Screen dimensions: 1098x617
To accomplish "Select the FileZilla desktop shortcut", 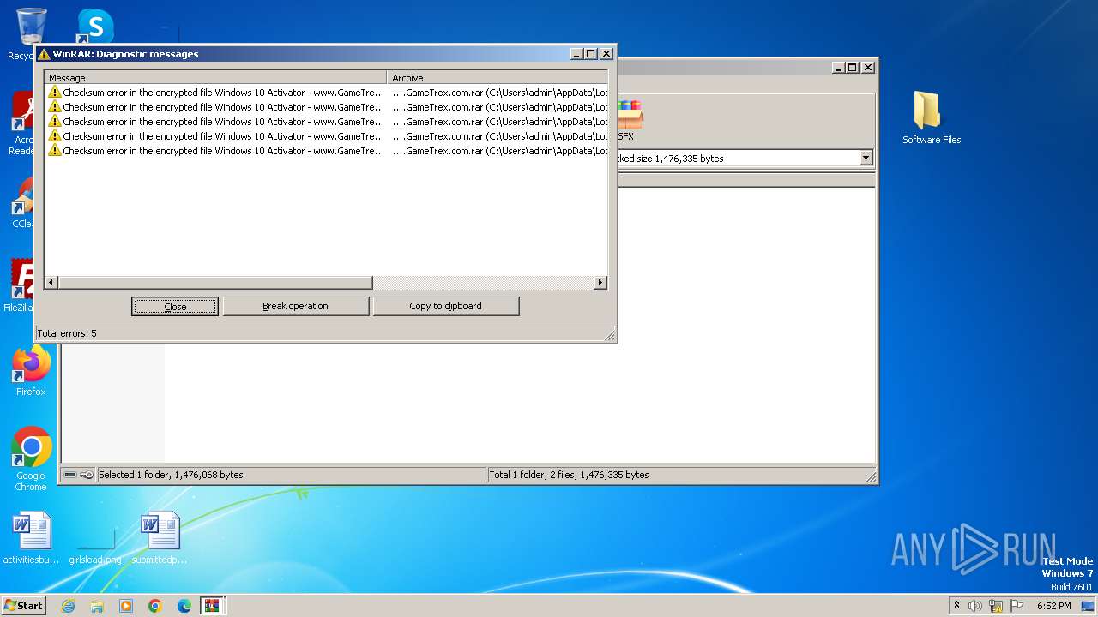I will tap(22, 285).
